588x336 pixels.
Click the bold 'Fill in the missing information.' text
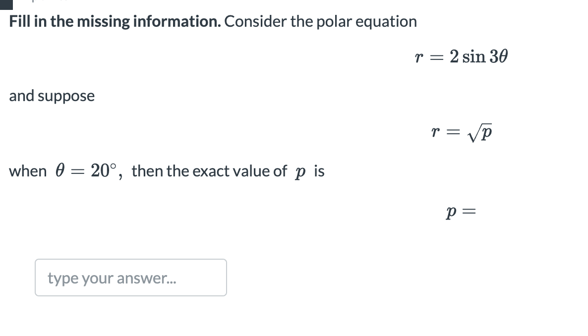[x=115, y=21]
